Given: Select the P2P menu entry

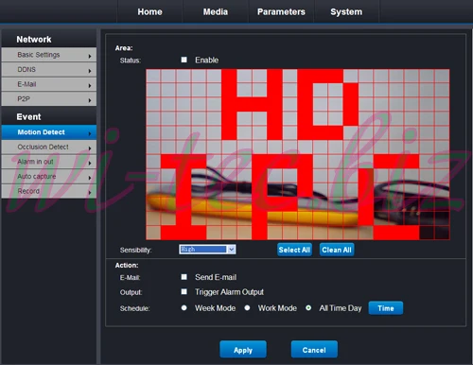Looking at the screenshot, I should (x=49, y=99).
